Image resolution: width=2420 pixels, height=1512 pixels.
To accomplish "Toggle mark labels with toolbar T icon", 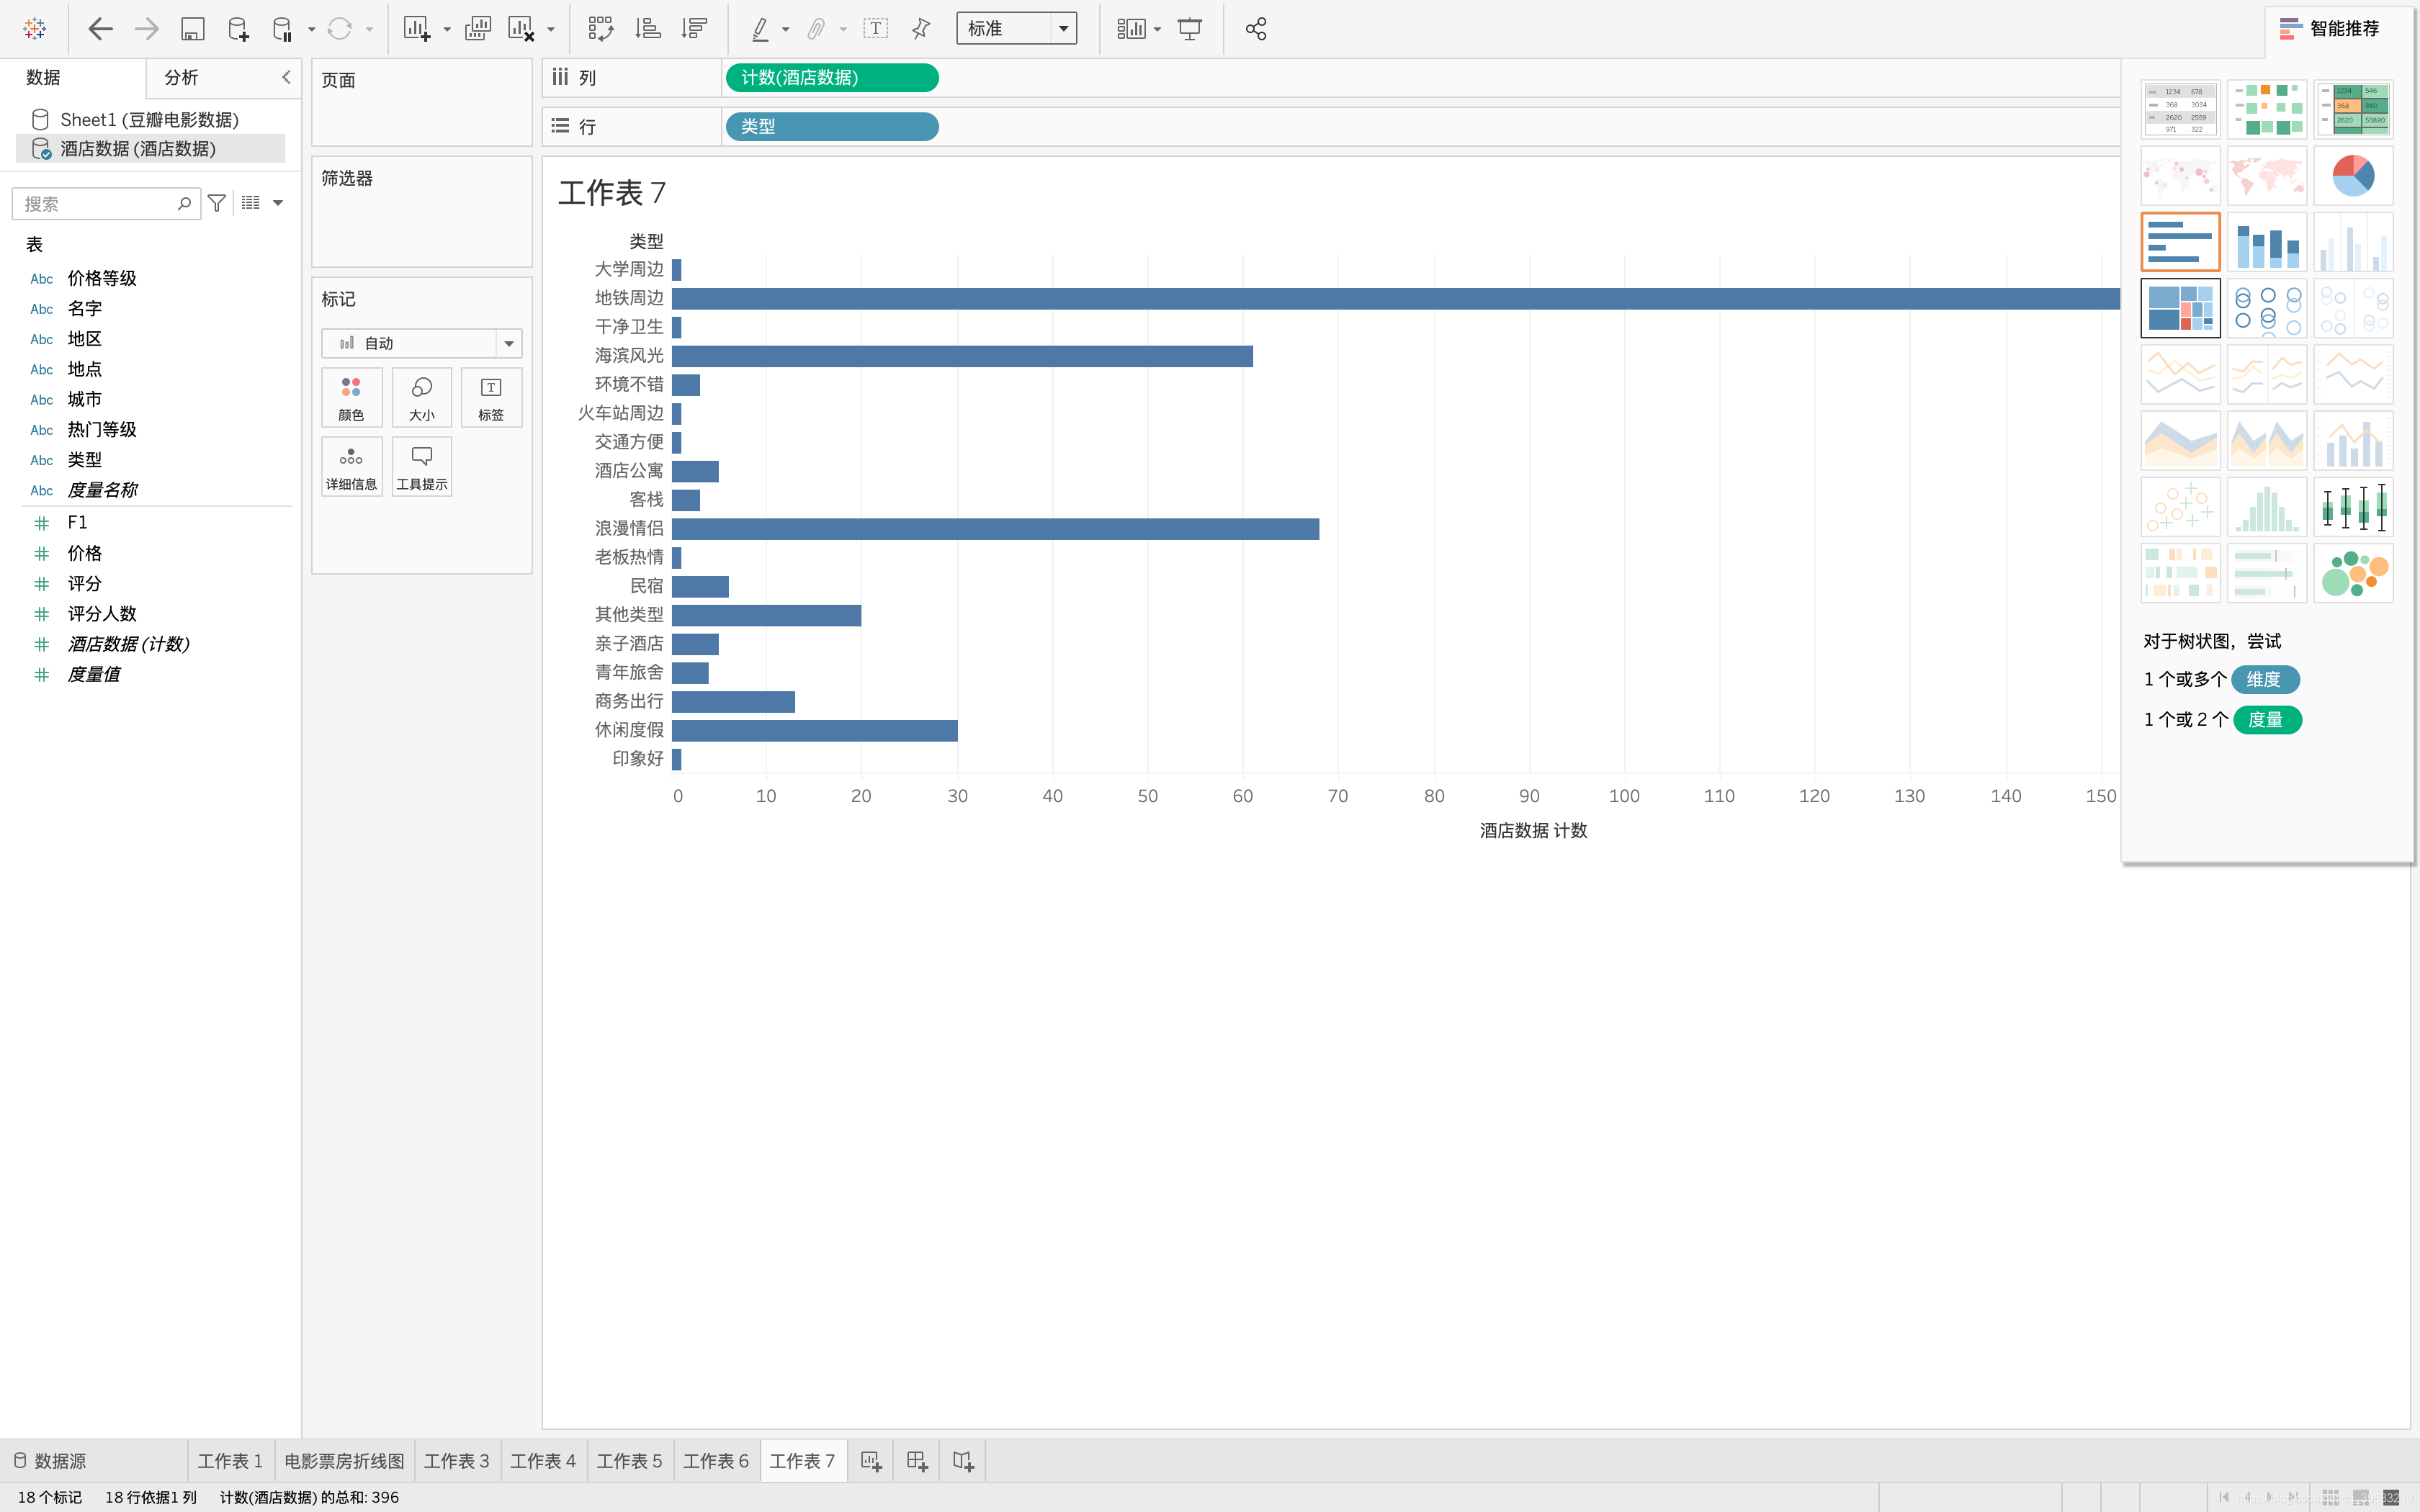I will click(875, 29).
